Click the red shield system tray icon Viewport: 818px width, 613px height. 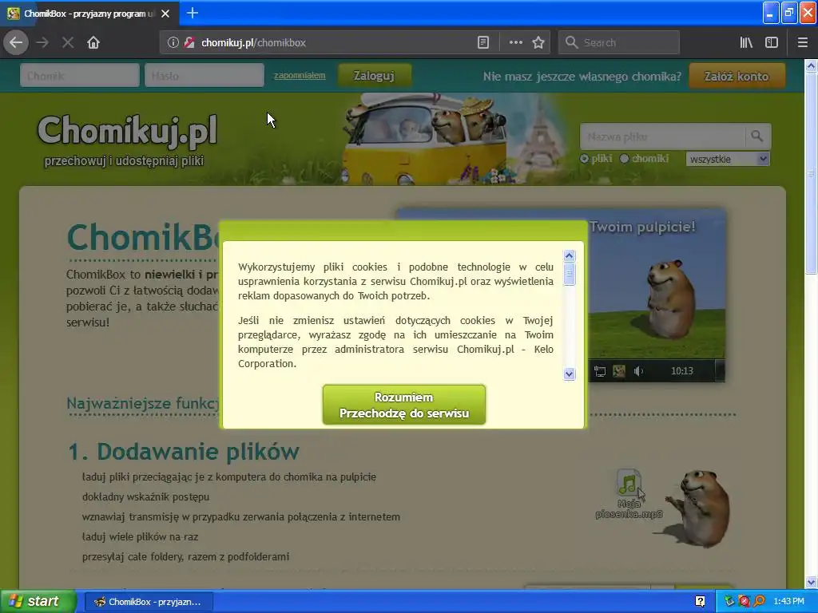pyautogui.click(x=745, y=602)
